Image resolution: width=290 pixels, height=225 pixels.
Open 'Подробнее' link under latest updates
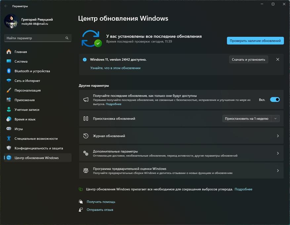[x=113, y=104]
